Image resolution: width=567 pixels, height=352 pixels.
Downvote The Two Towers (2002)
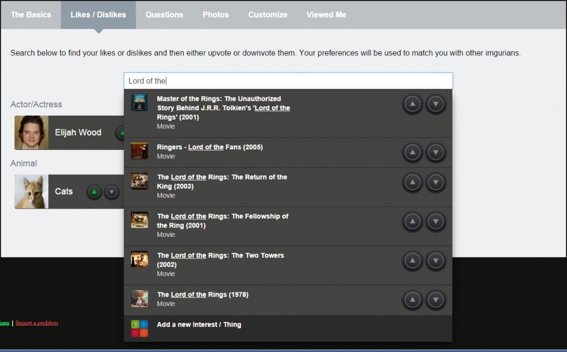(x=436, y=261)
